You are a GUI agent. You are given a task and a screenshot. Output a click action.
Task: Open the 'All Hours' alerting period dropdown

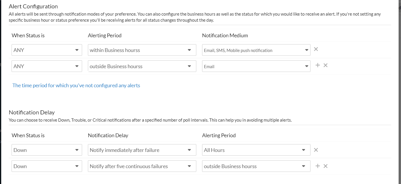256,150
